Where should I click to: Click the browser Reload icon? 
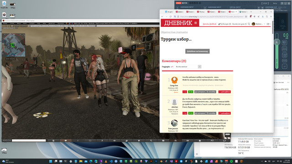click(170, 16)
